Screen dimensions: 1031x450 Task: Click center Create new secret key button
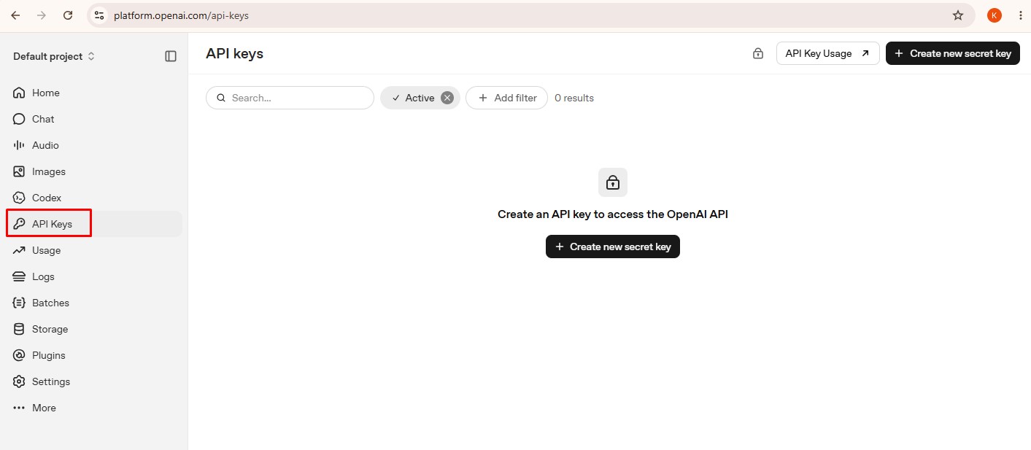pyautogui.click(x=613, y=247)
